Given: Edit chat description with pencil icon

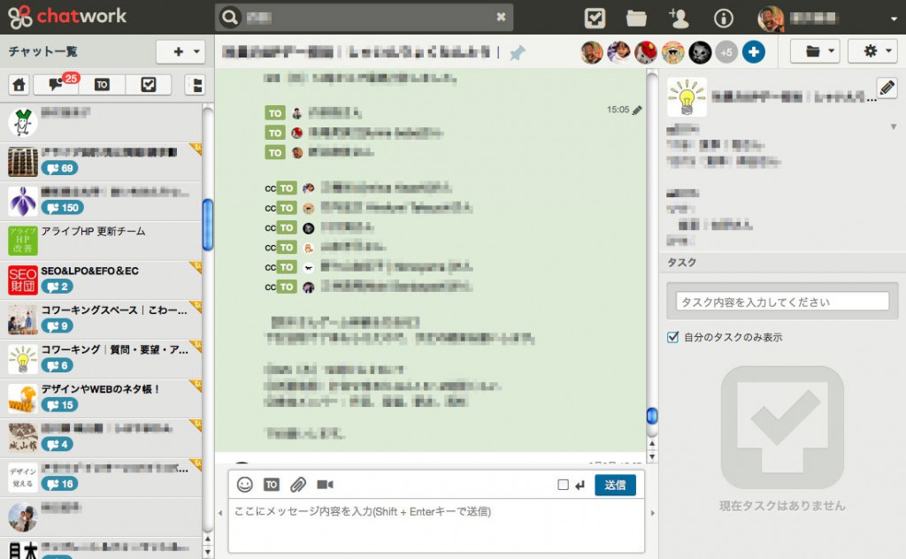Looking at the screenshot, I should click(x=887, y=88).
